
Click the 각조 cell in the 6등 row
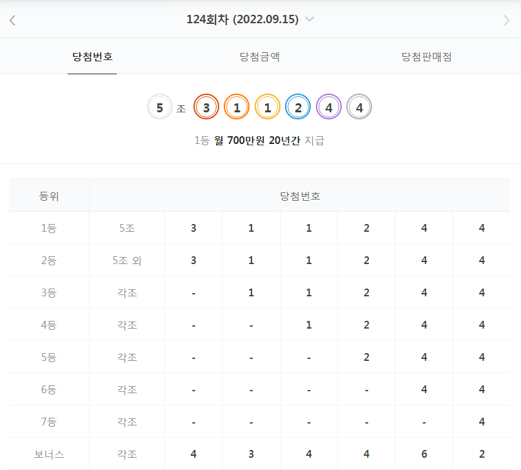[127, 389]
